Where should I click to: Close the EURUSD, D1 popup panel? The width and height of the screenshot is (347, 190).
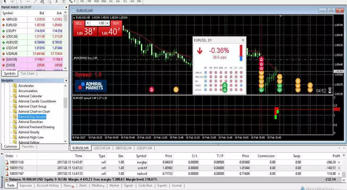[243, 40]
